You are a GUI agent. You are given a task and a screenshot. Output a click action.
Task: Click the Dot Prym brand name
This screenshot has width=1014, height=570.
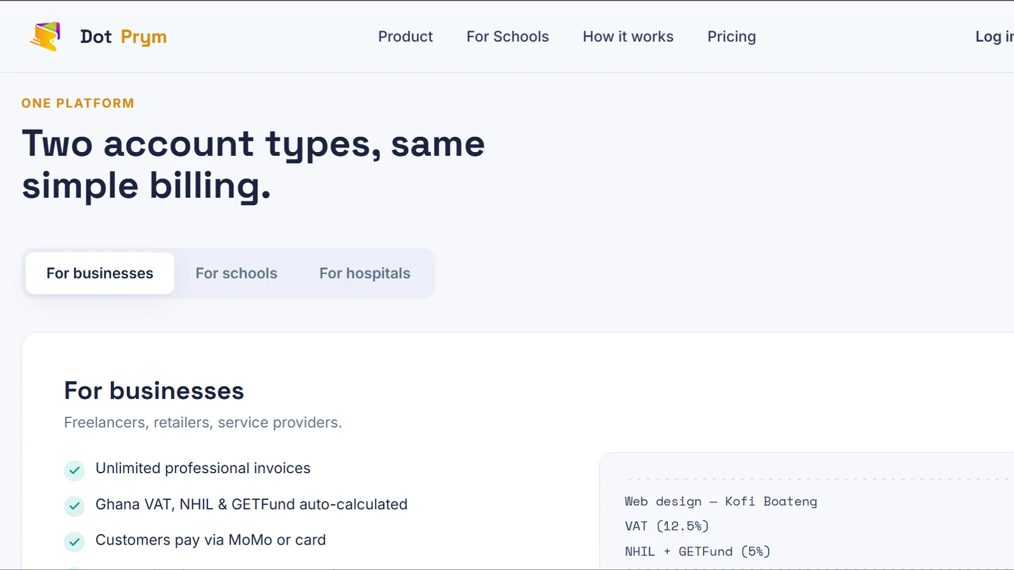coord(124,37)
